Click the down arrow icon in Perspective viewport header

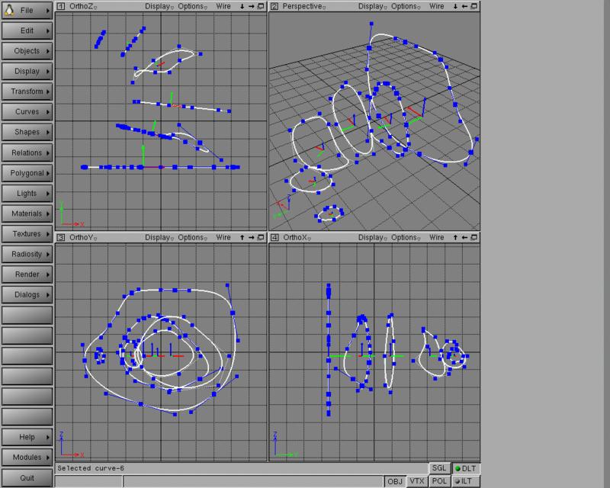[x=455, y=6]
